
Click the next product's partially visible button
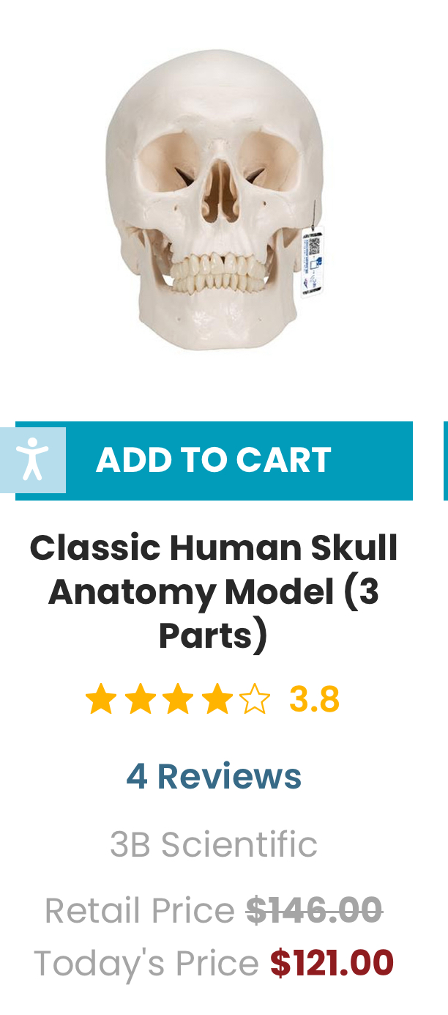click(x=446, y=460)
